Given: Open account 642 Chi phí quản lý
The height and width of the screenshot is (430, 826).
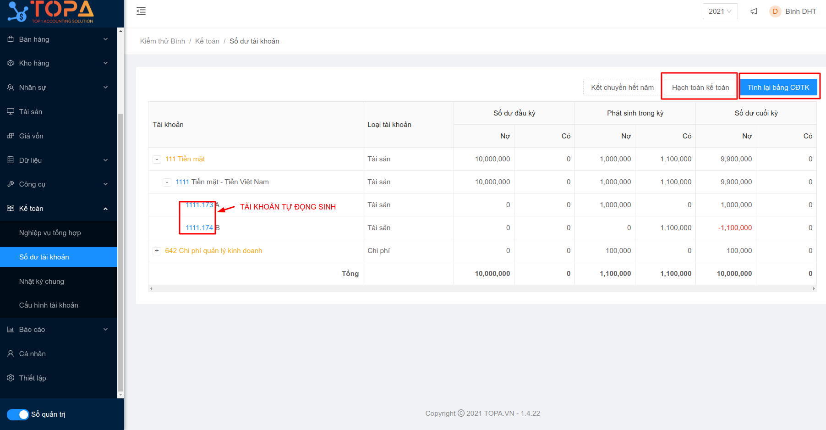Looking at the screenshot, I should [213, 251].
